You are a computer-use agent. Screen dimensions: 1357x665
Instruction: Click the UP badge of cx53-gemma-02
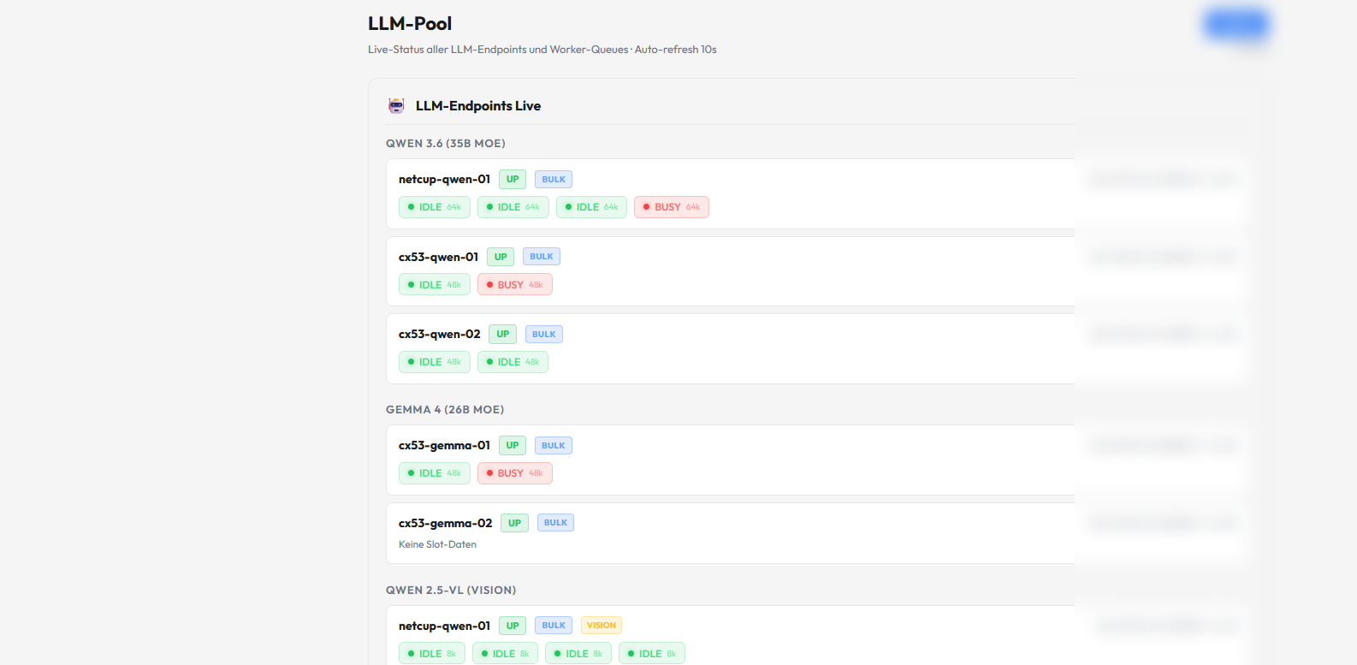pyautogui.click(x=515, y=523)
